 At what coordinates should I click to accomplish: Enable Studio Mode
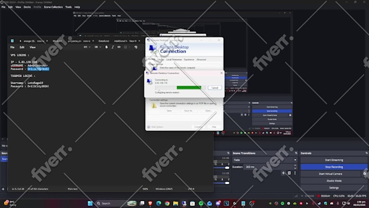pos(334,181)
